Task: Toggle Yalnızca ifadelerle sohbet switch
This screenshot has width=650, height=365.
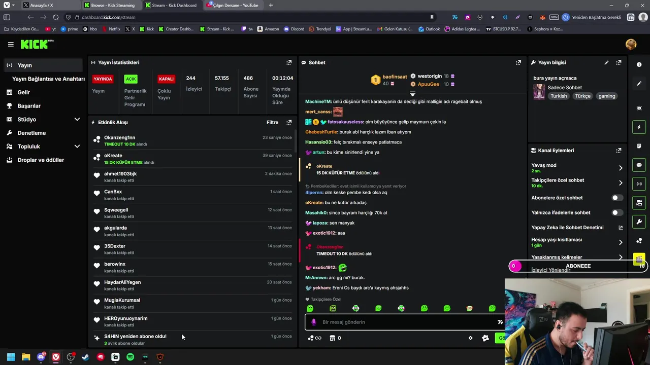Action: click(617, 212)
